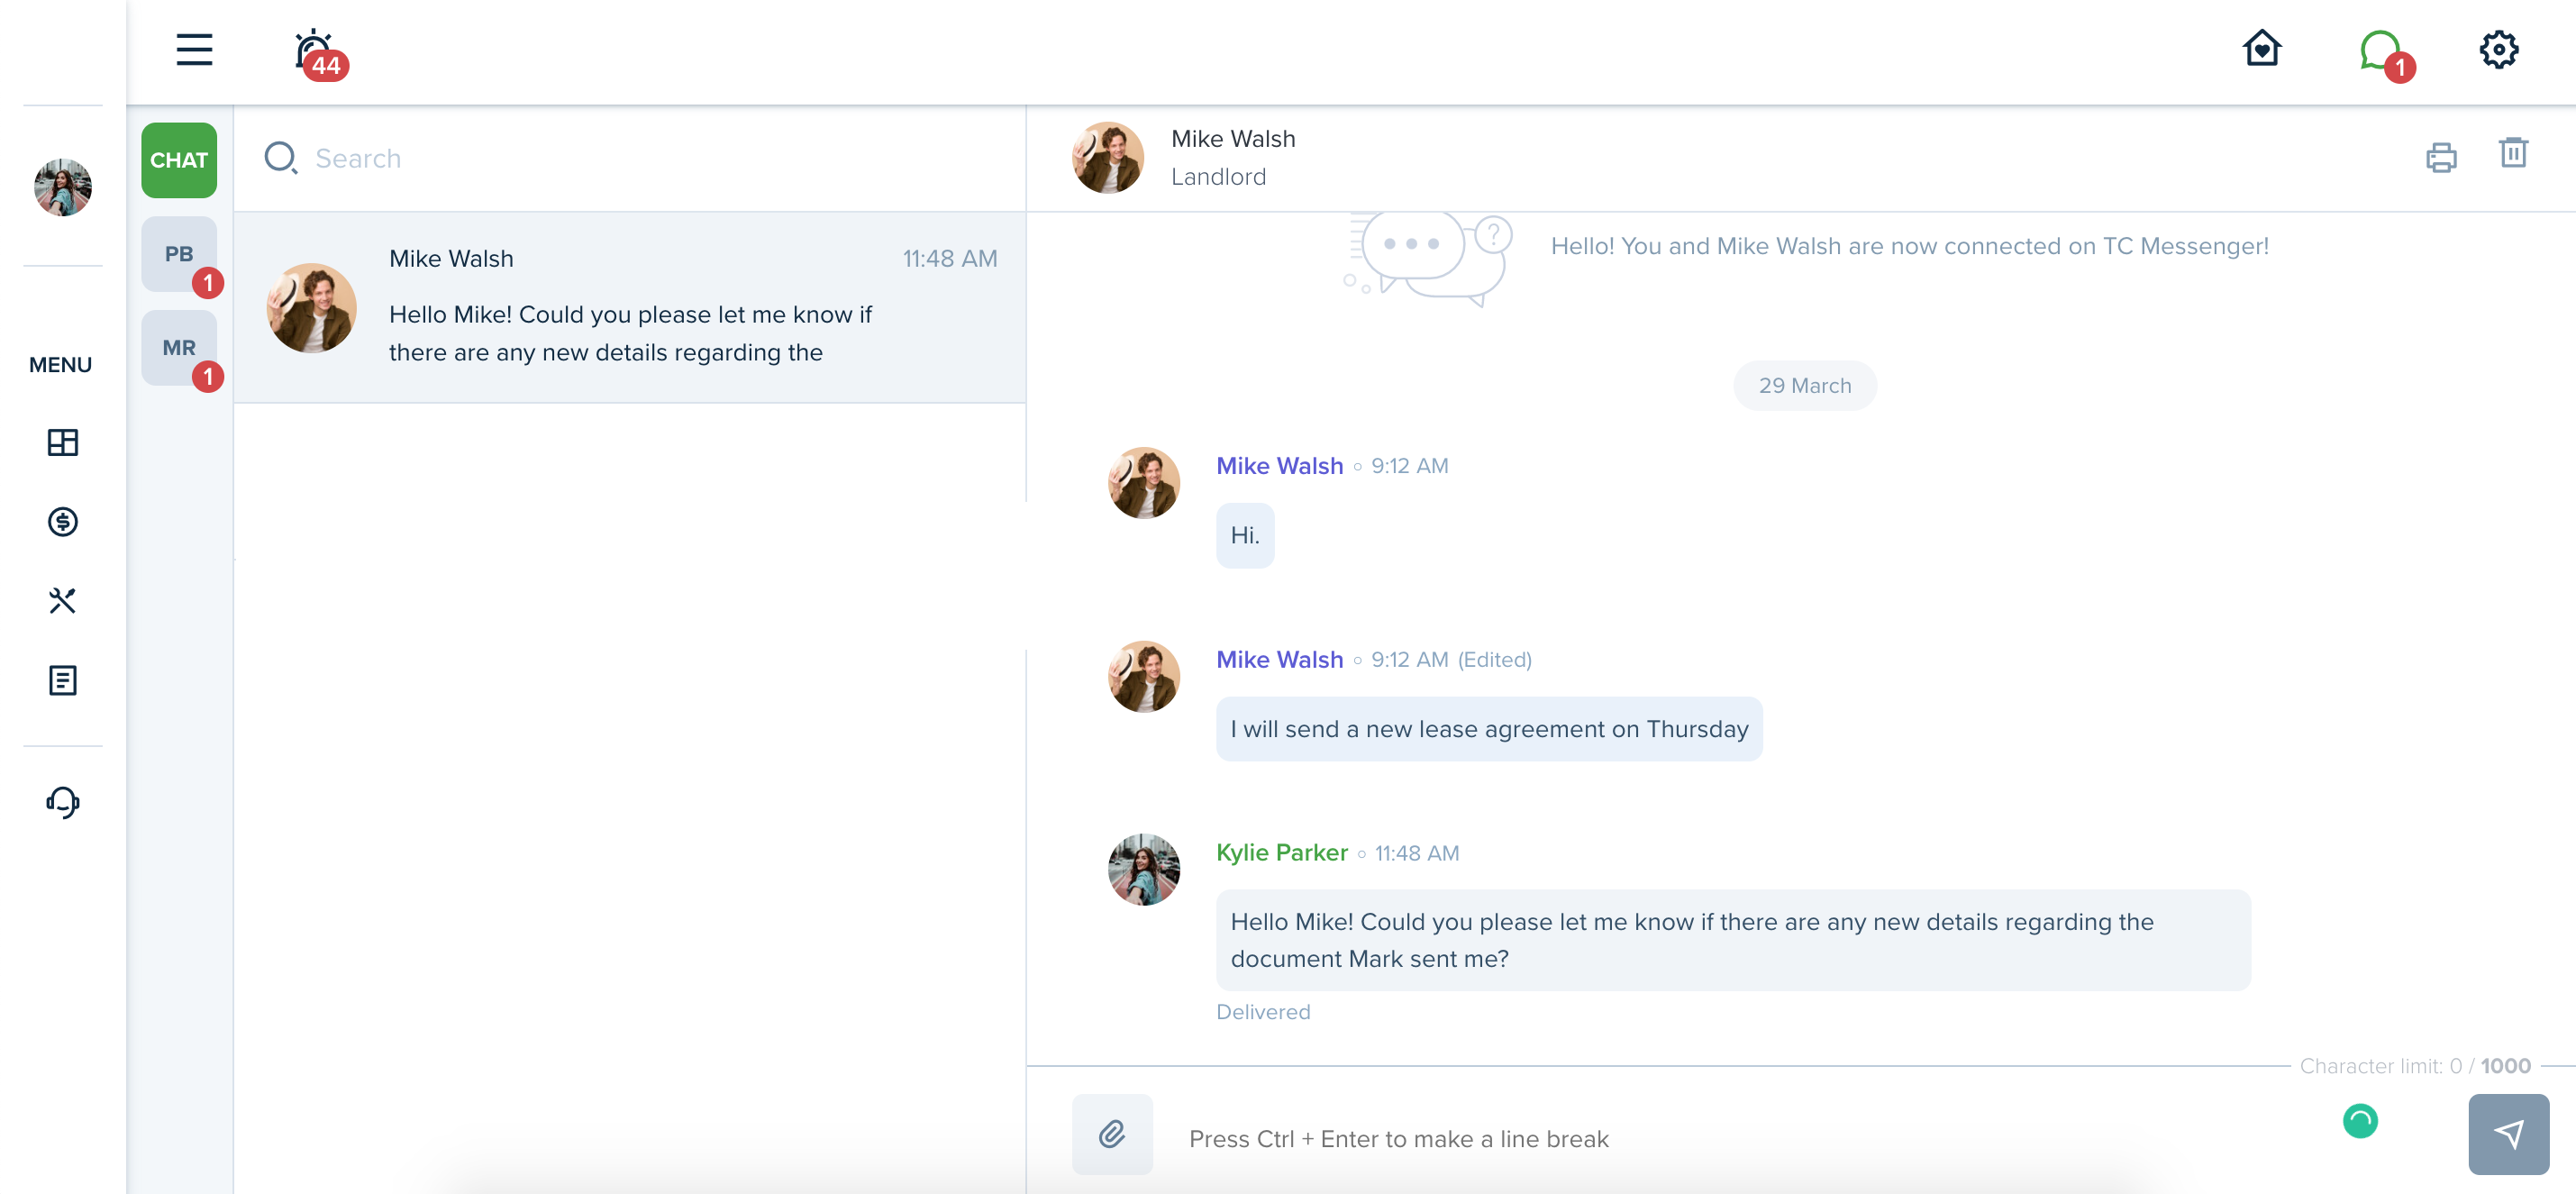Click Mike Walsh avatar in chat header

click(1107, 158)
